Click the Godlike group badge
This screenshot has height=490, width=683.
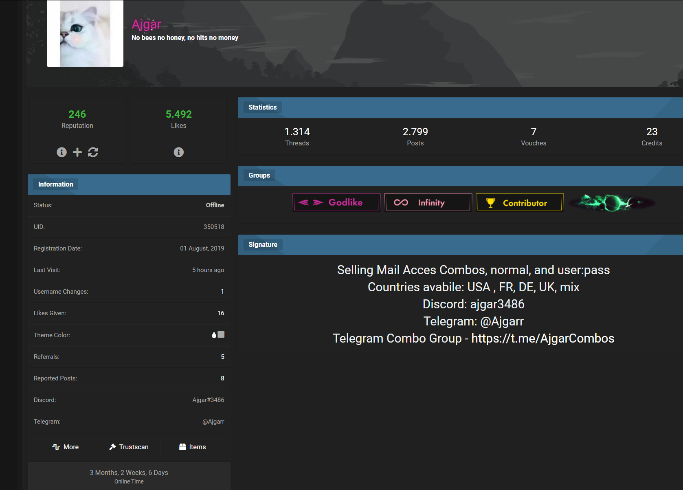point(336,202)
